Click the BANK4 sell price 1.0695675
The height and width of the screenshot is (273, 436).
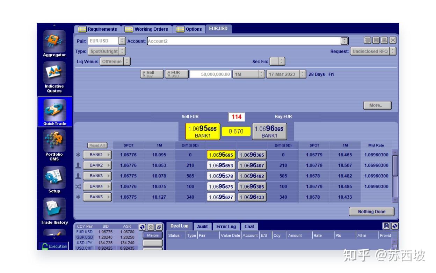tap(221, 186)
